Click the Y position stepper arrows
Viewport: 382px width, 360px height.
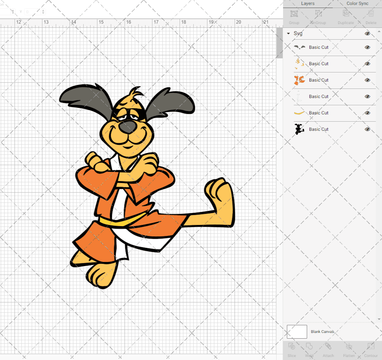[x=43, y=12]
